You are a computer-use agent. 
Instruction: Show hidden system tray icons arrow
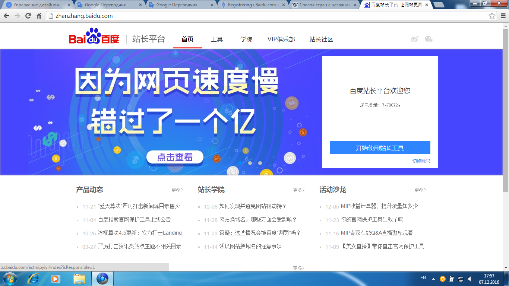point(433,279)
